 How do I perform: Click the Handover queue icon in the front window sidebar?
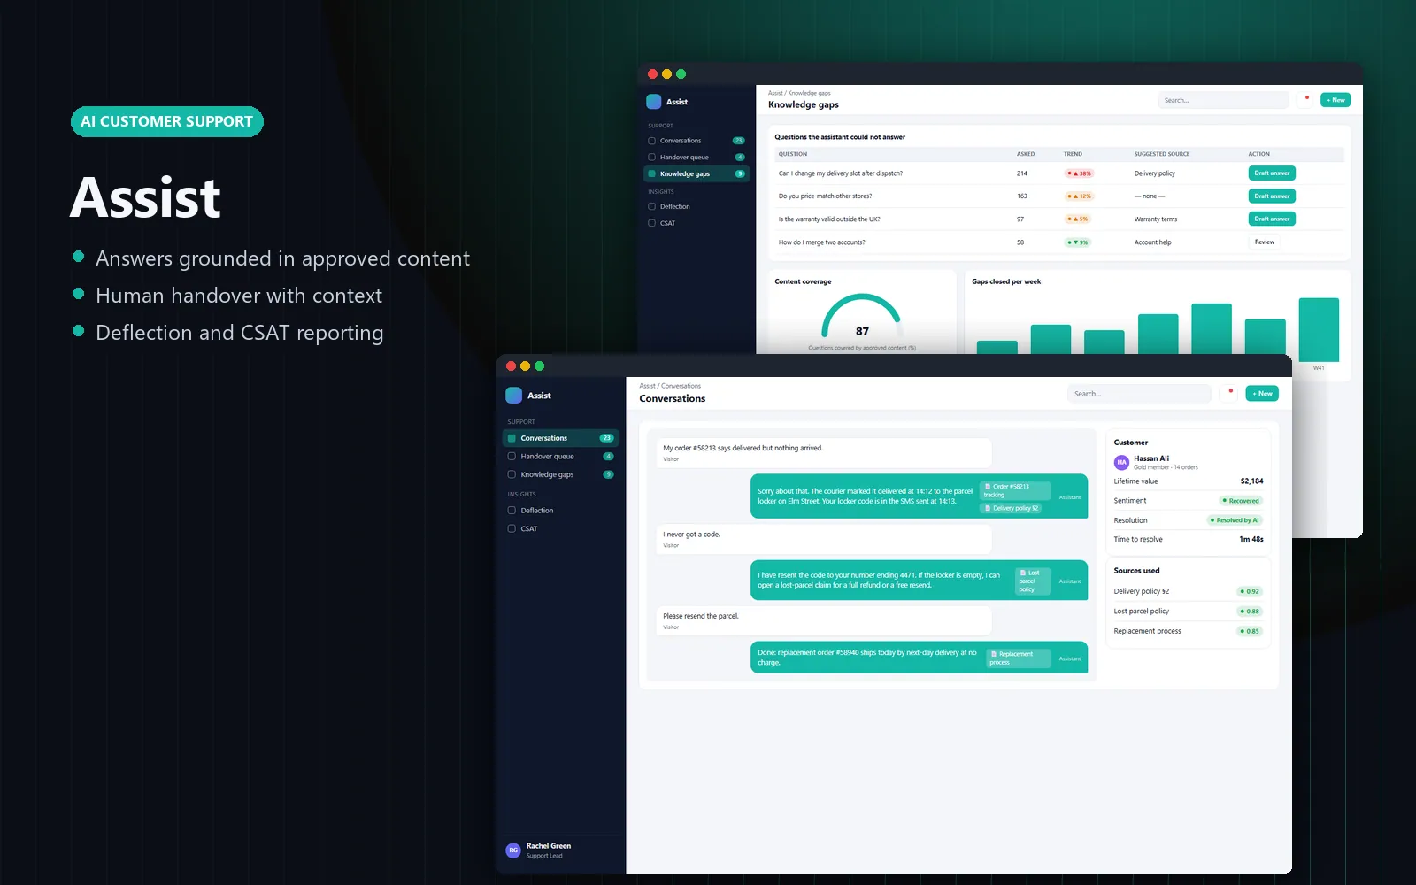click(x=512, y=457)
